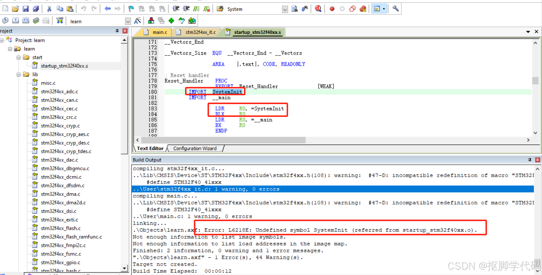This screenshot has height=275, width=542.
Task: Open the window layout dropdown arrow
Action: (x=384, y=9)
